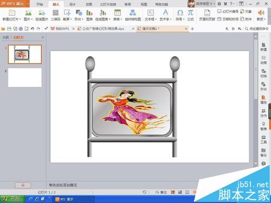
Task: Open the Properties (属性) sidebar icon
Action: tap(263, 100)
